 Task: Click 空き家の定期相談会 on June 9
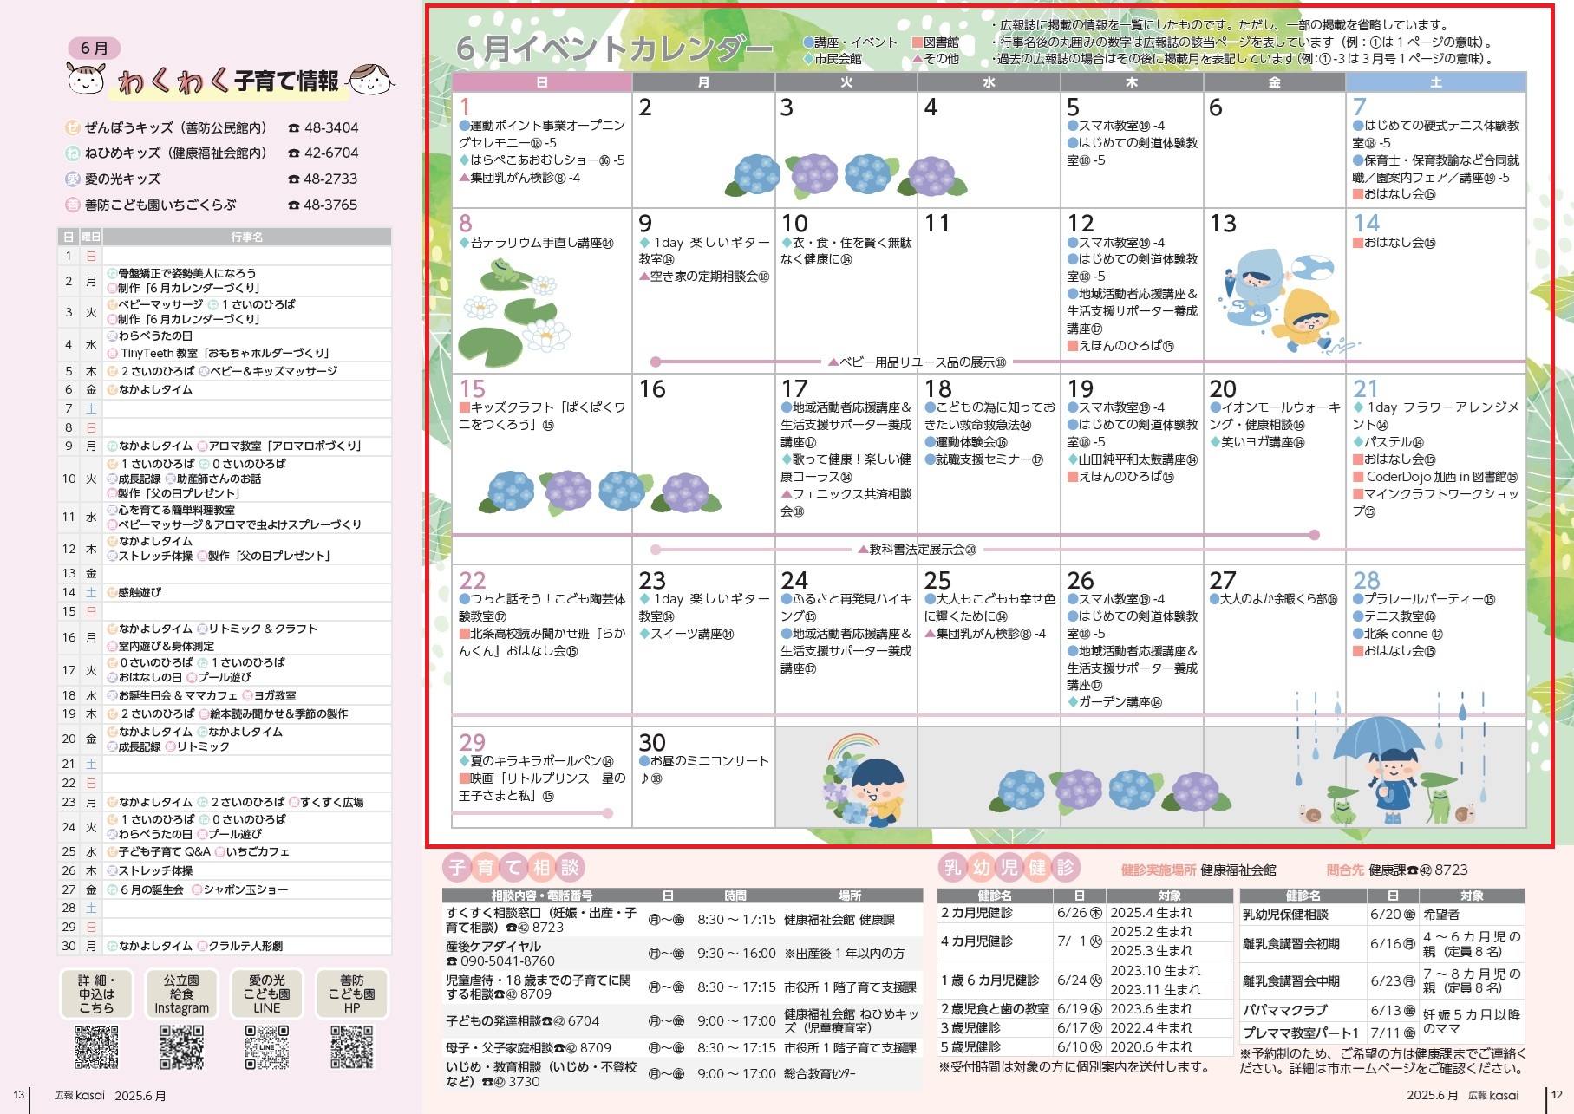tap(704, 277)
